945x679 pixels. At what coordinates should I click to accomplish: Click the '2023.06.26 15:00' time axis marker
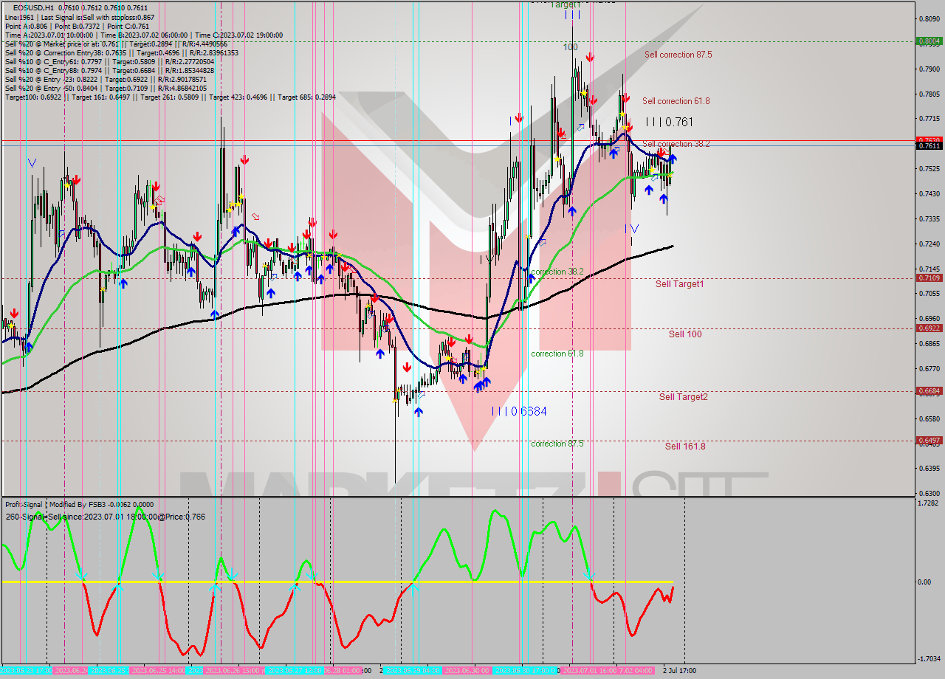click(x=233, y=671)
